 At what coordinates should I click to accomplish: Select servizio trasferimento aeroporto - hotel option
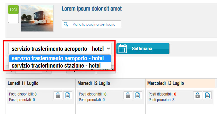click(60, 58)
